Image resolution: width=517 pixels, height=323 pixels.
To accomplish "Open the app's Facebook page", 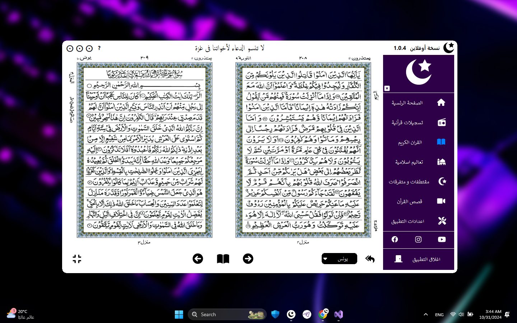I will pyautogui.click(x=395, y=239).
